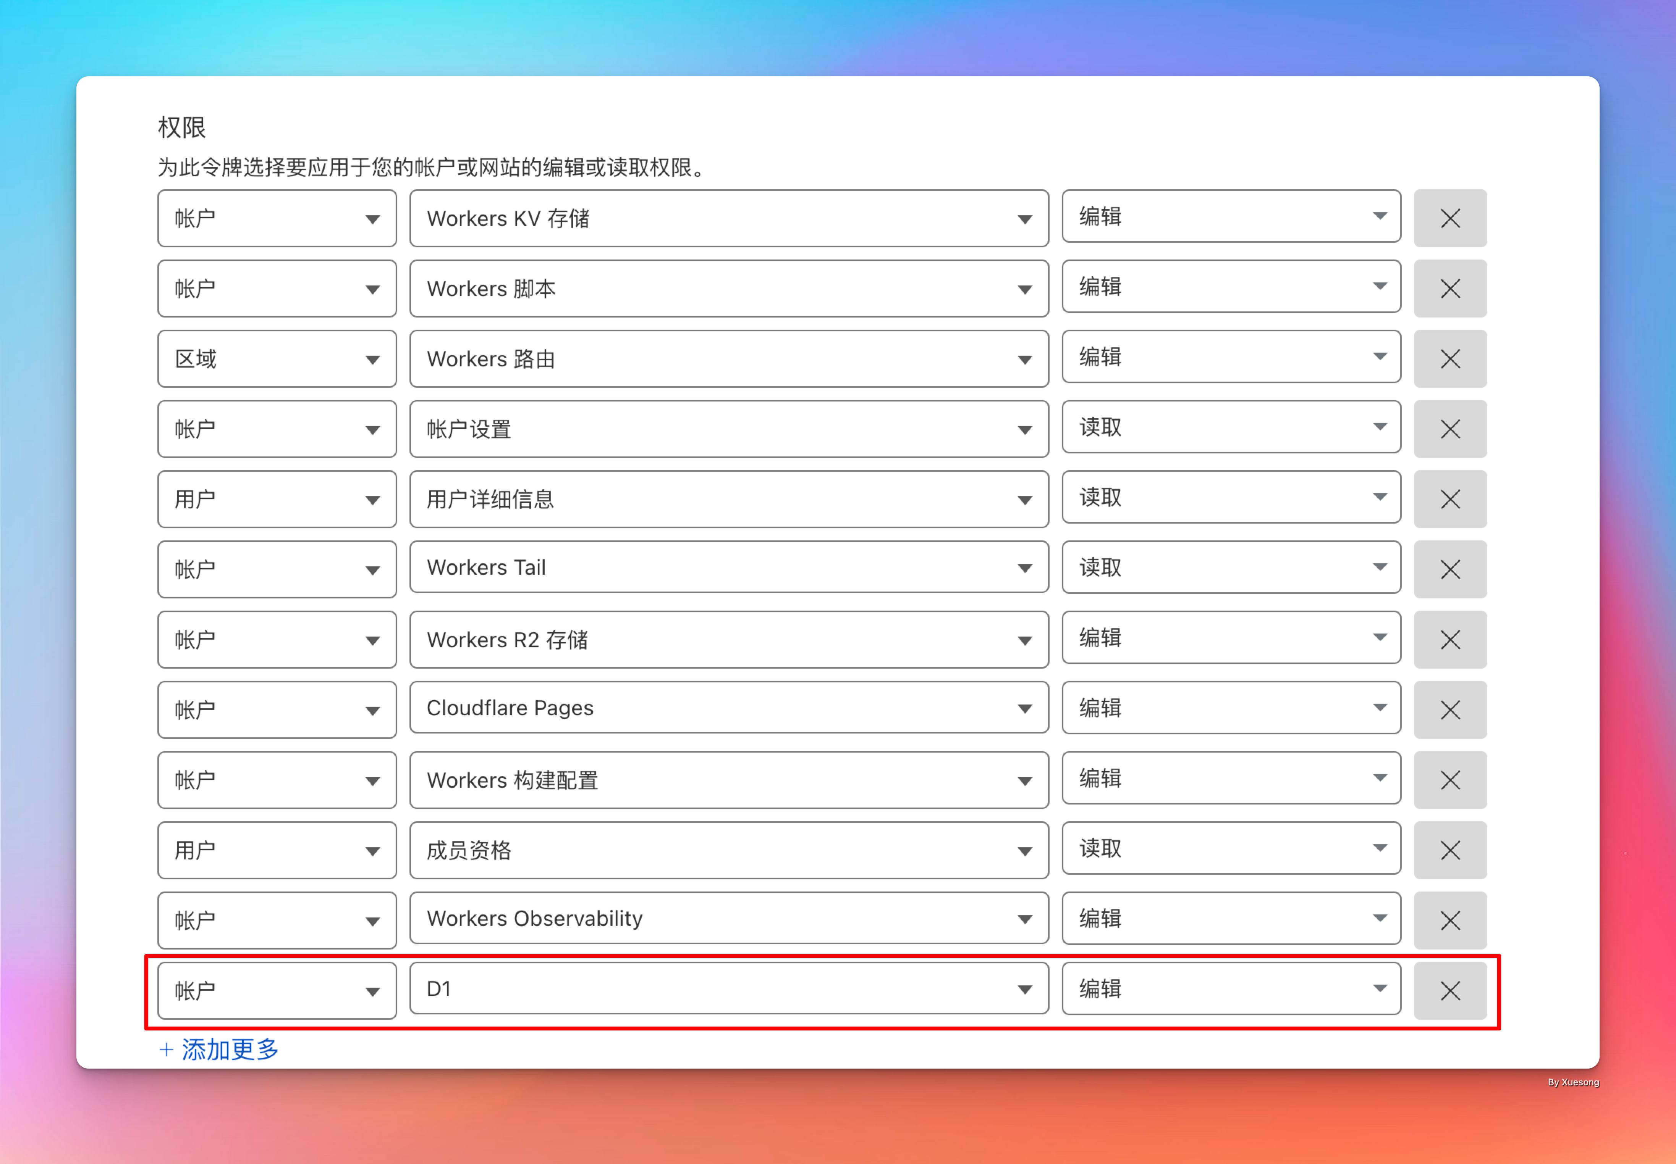This screenshot has height=1164, width=1676.
Task: Change access level for 帐户设置
Action: [x=1231, y=427]
